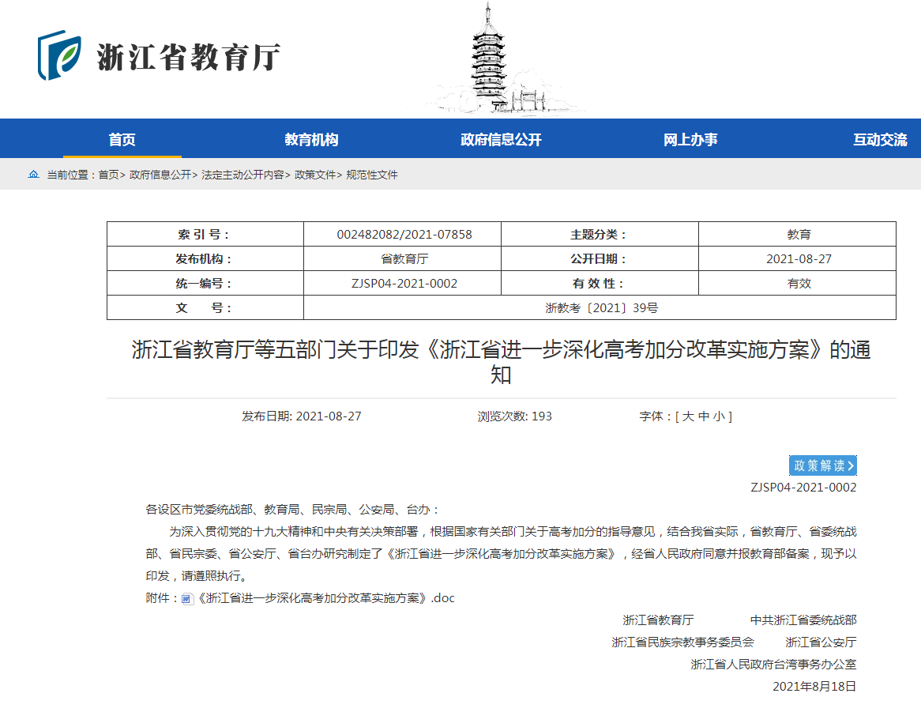Click signature 浙江省民族宗教事务委员会
This screenshot has height=712, width=921.
tap(682, 642)
